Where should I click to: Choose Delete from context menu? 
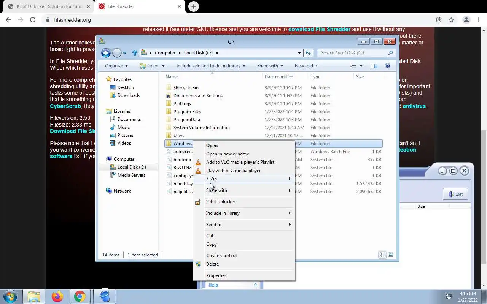click(x=244, y=264)
